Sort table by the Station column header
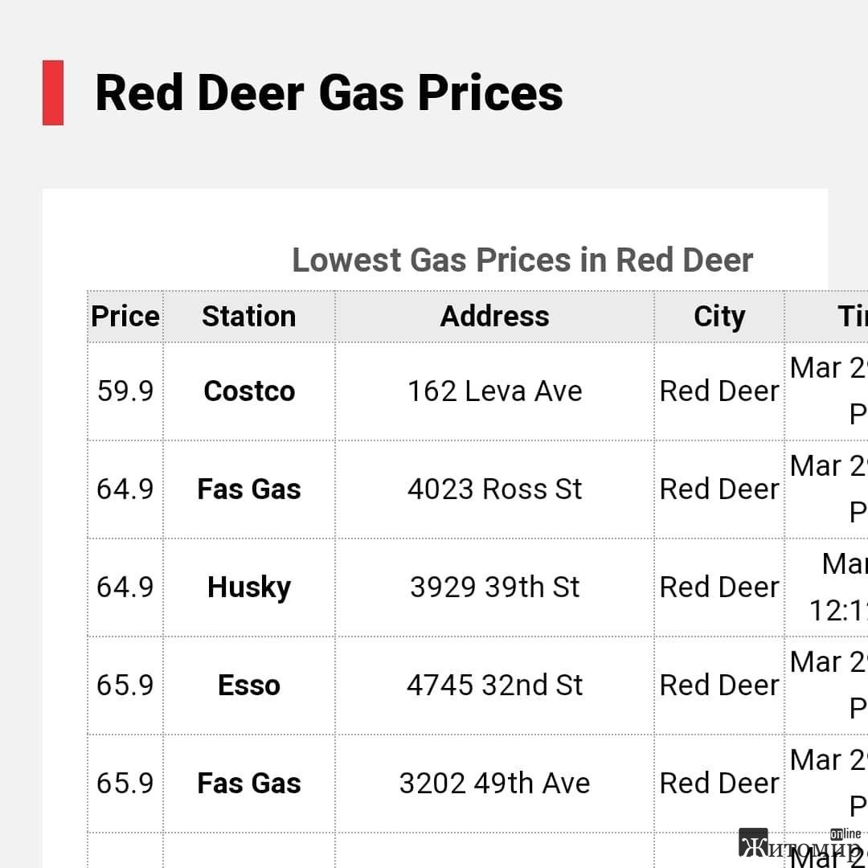 [249, 317]
